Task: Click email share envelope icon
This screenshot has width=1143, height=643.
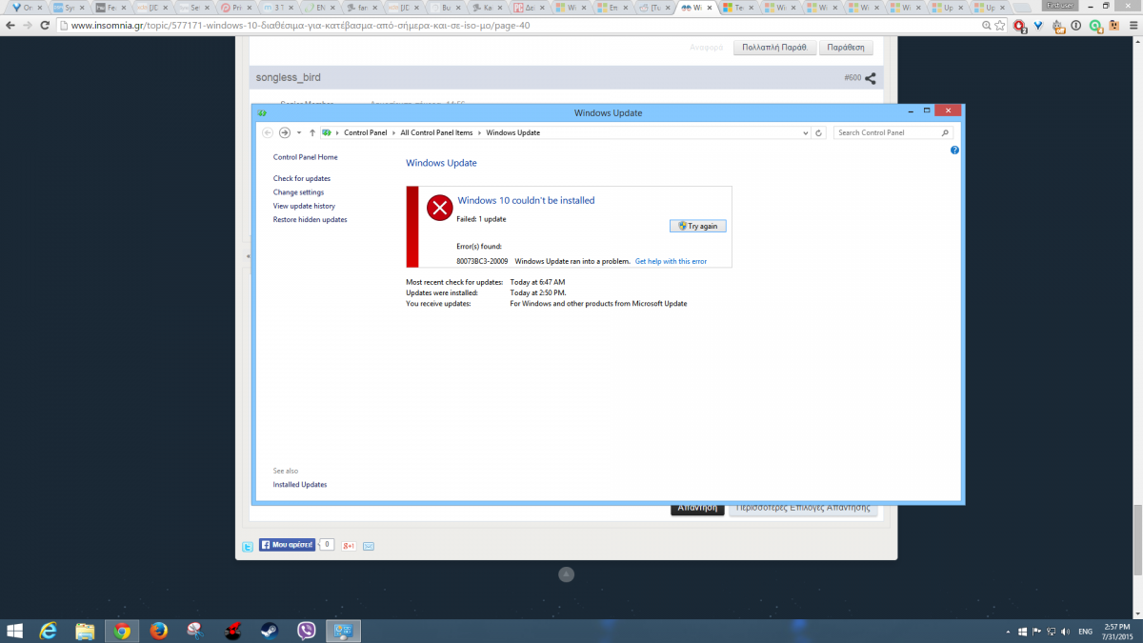Action: pos(369,546)
